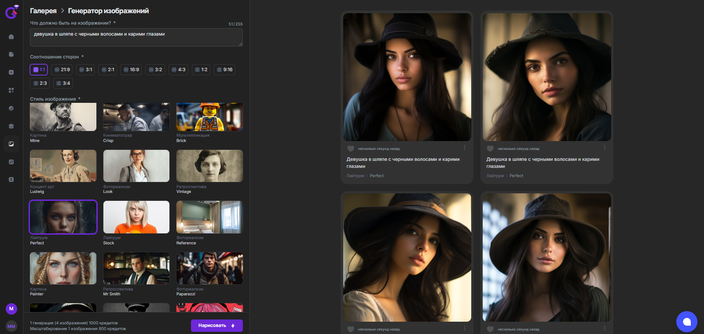The image size is (704, 334).
Task: Click Лайтрум link on top-left image card
Action: [x=355, y=176]
